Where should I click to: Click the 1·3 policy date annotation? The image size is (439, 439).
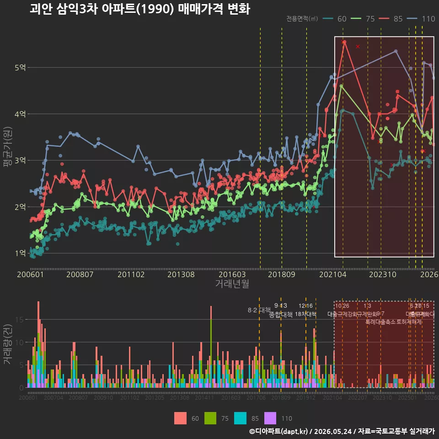(367, 306)
